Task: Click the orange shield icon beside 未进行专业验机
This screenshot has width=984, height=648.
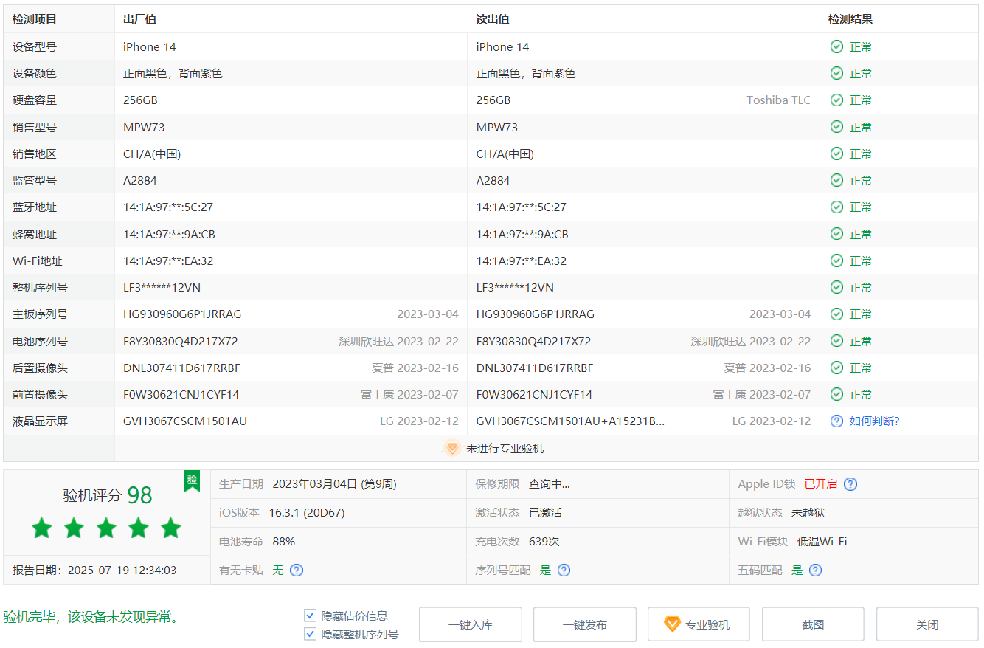Action: (452, 448)
